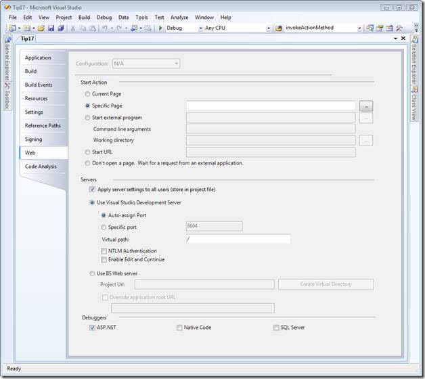Open the Toolbox side panel tab
425x379 pixels.
point(7,96)
